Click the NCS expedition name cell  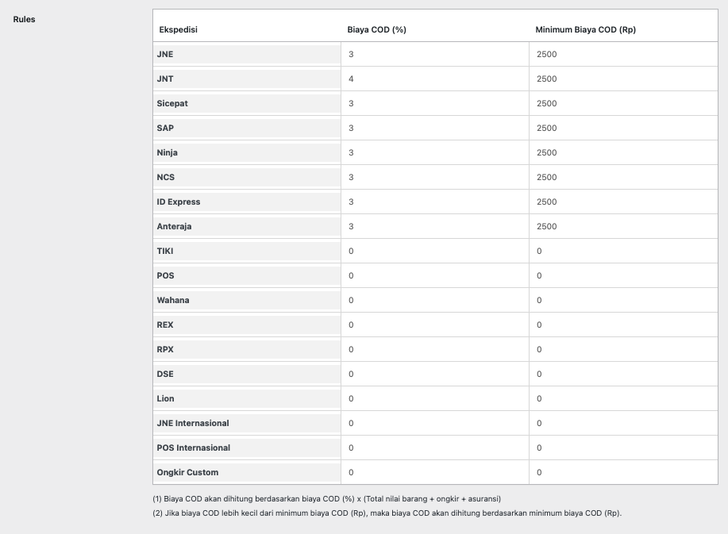[247, 177]
